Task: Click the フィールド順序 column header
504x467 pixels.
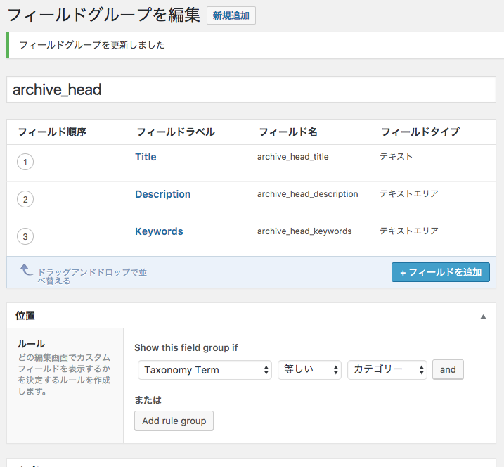Action: pos(52,132)
